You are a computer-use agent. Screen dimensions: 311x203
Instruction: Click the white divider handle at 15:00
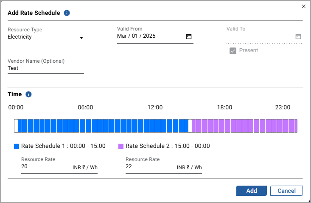click(190, 126)
